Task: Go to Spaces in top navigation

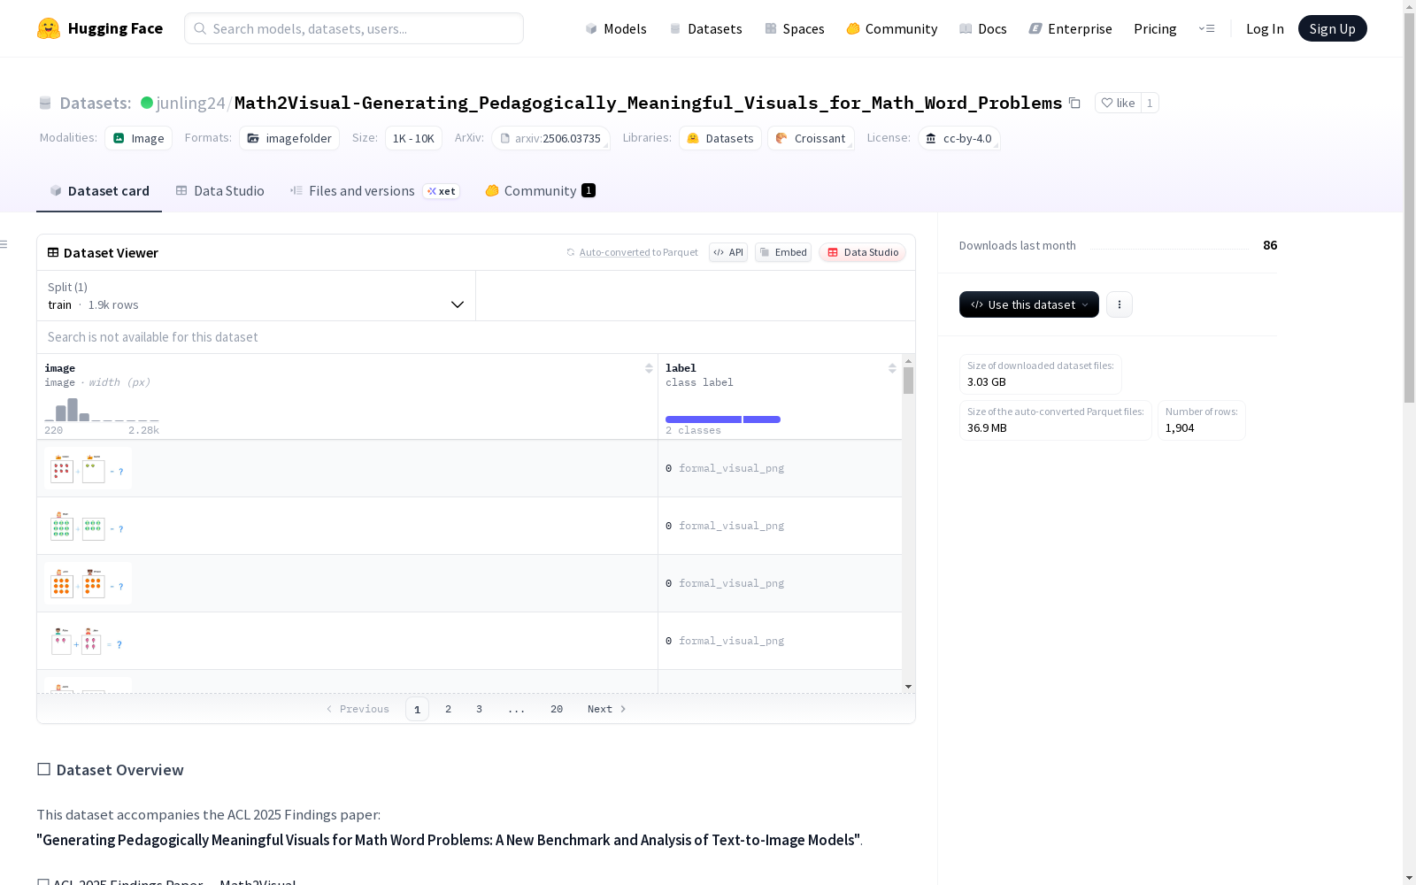Action: (795, 28)
